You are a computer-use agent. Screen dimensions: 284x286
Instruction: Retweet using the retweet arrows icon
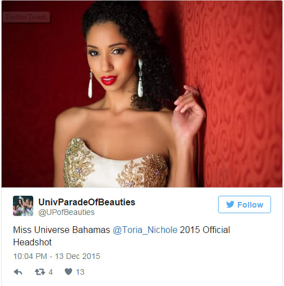coord(40,272)
